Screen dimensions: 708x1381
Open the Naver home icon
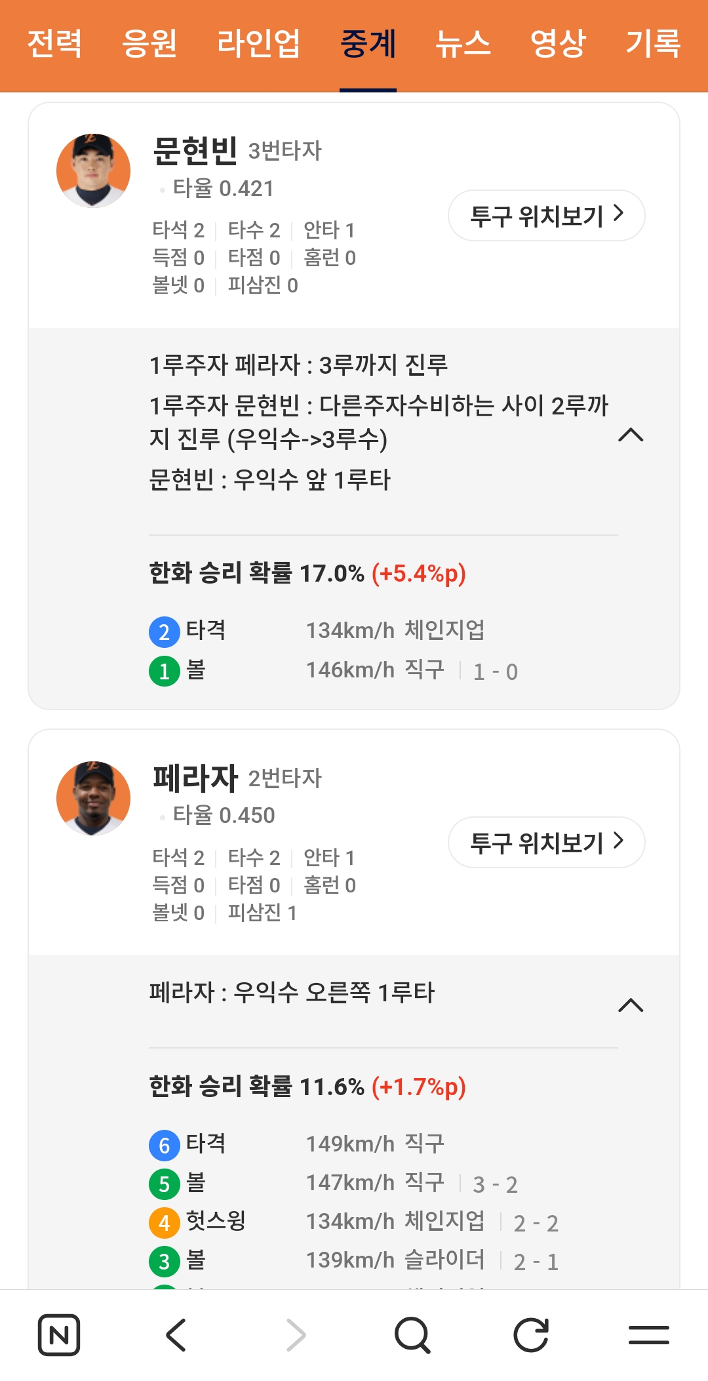pyautogui.click(x=59, y=1334)
